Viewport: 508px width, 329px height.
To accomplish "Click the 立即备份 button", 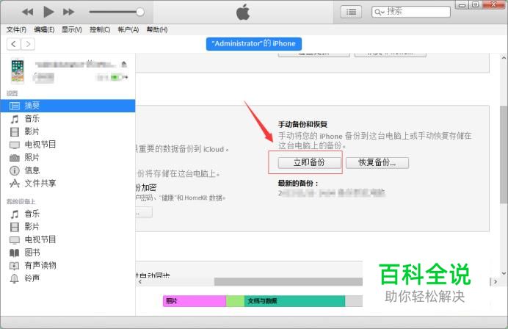I will pyautogui.click(x=309, y=163).
